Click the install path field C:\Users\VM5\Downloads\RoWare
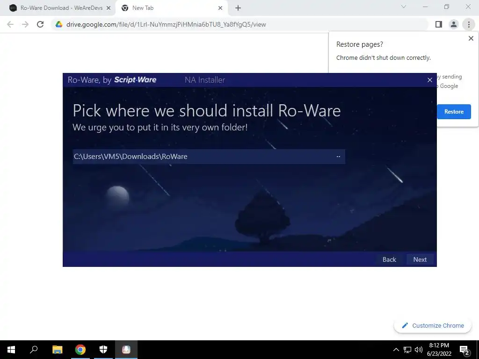The image size is (479, 359). click(x=209, y=157)
